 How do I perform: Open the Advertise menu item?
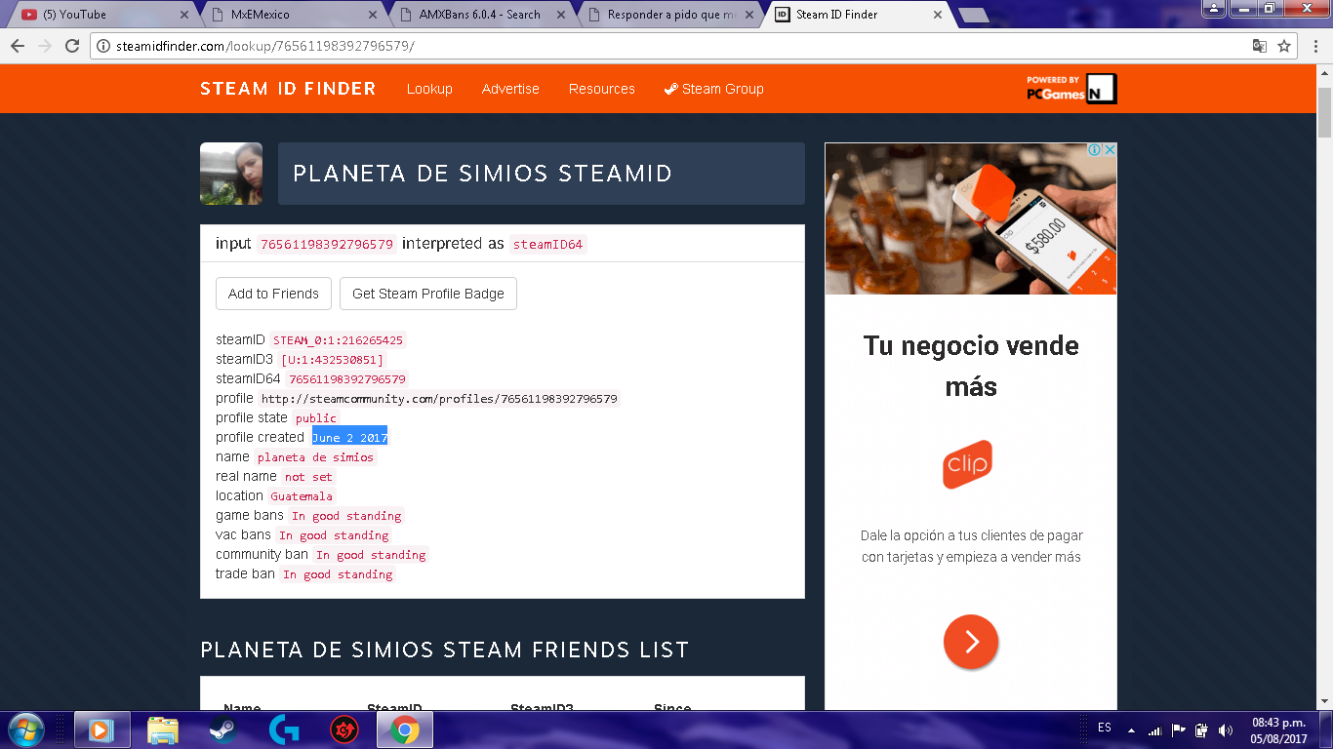(510, 89)
